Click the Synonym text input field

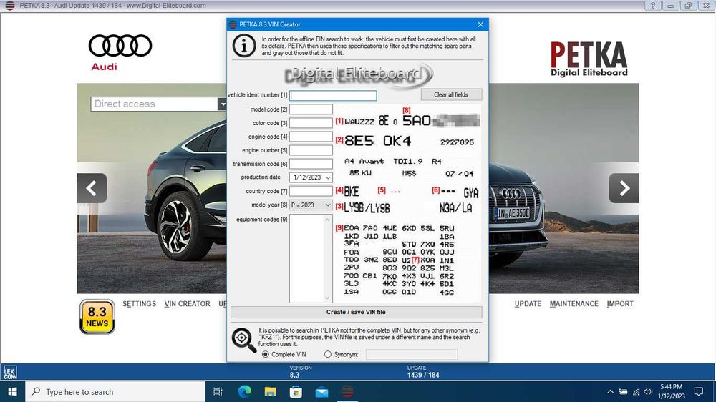pos(411,354)
